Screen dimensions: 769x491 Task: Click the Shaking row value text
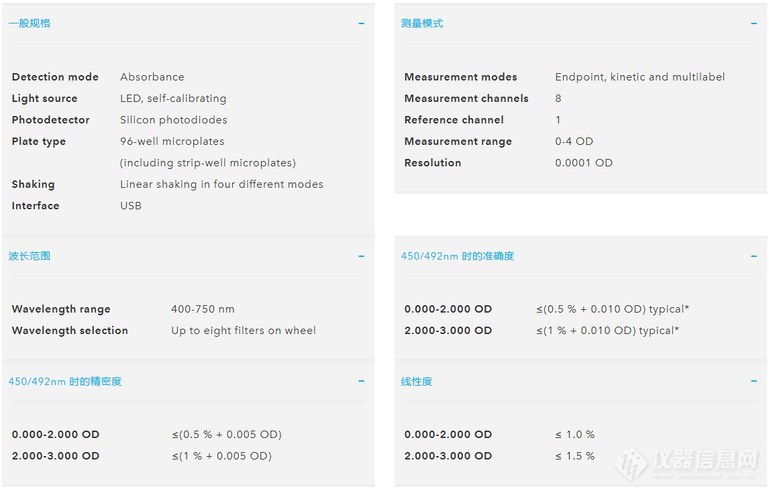(x=221, y=184)
